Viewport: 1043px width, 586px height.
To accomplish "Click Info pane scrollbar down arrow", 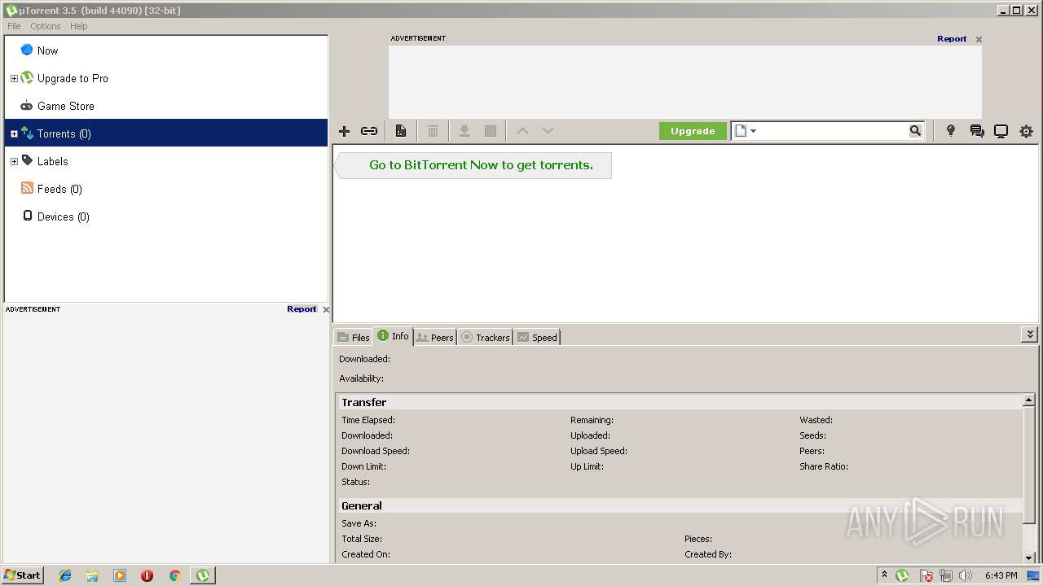I will click(1029, 558).
